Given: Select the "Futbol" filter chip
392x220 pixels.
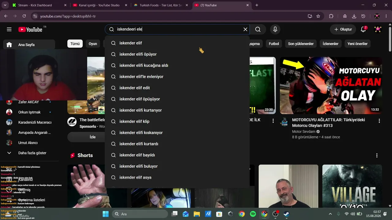Looking at the screenshot, I should (x=274, y=44).
